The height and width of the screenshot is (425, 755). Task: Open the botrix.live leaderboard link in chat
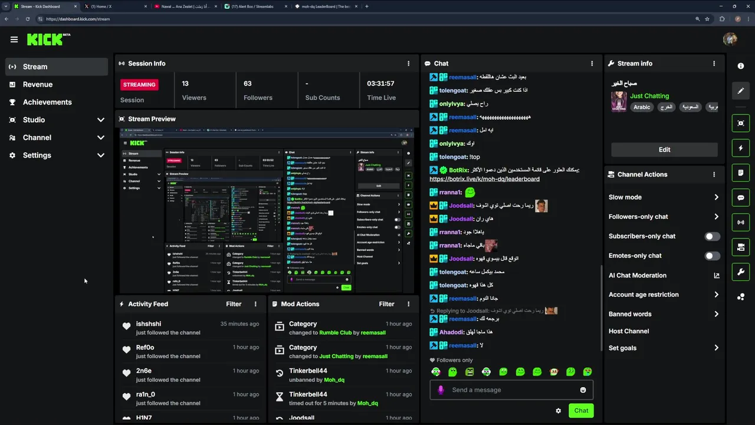point(484,179)
